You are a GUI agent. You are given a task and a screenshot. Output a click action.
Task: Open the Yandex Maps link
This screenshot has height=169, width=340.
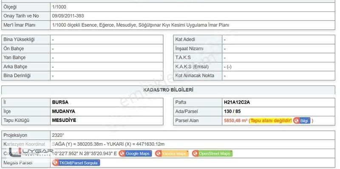(172, 154)
